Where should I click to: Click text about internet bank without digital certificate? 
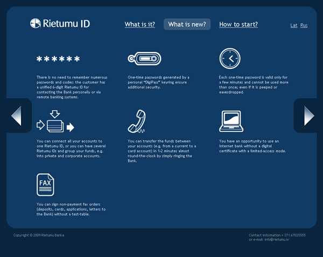click(252, 146)
